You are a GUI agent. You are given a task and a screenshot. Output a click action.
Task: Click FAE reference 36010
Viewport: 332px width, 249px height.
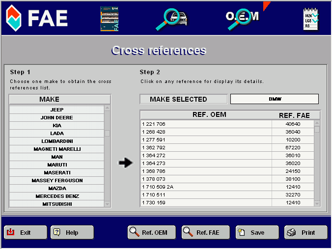coord(293,155)
